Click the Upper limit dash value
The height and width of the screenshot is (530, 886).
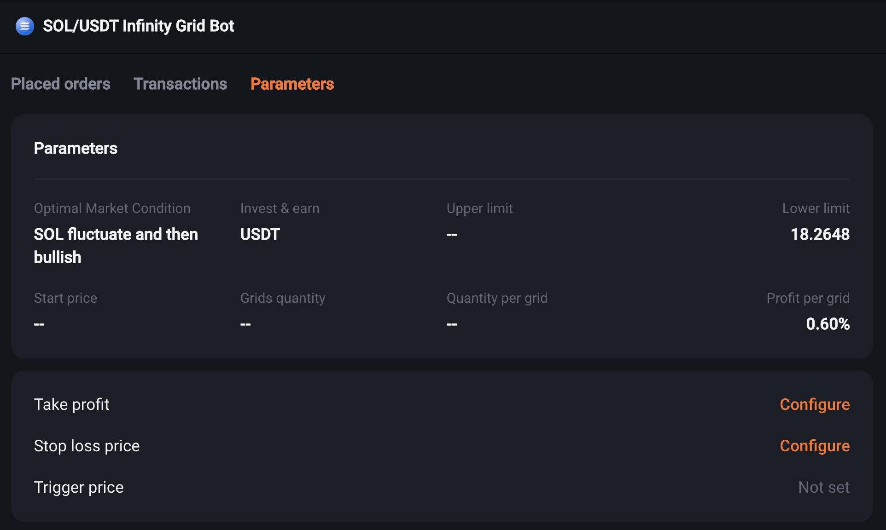[x=452, y=235]
